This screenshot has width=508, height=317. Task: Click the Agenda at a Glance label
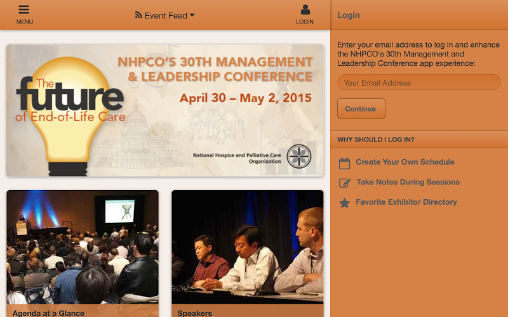48,313
